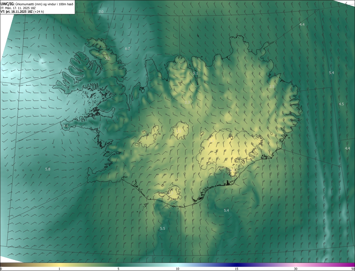355x271 pixels.
Task: Select the 10 tick on the color legend
Action: coord(177,269)
